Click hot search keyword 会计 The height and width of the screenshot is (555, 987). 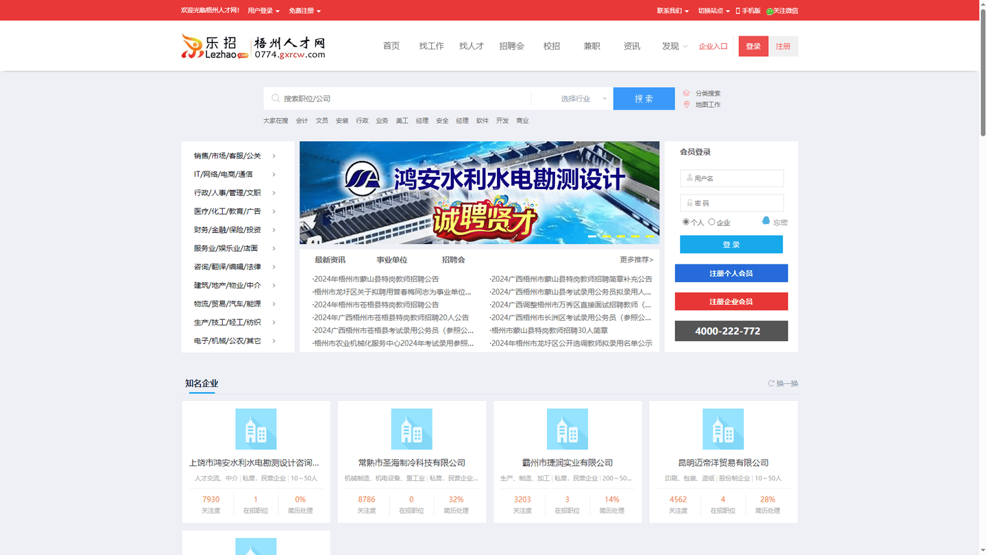302,121
